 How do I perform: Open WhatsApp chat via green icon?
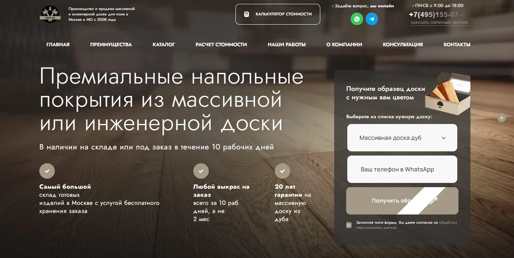pos(357,19)
